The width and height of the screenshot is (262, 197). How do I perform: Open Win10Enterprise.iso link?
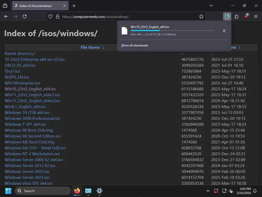coord(23,83)
